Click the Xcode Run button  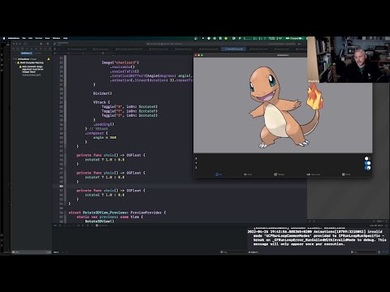click(x=48, y=44)
